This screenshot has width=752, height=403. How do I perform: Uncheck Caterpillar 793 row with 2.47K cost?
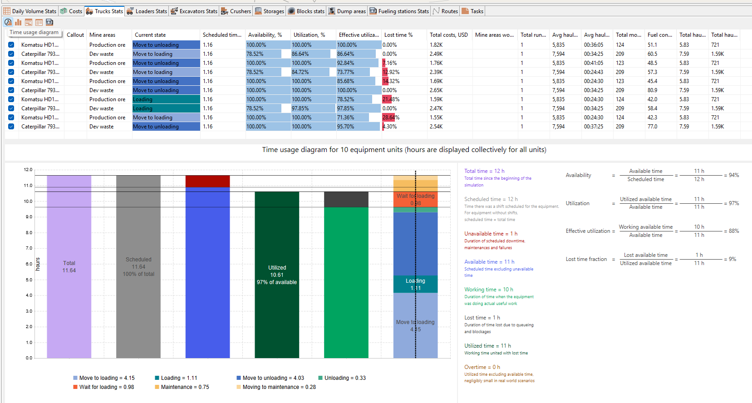click(x=11, y=108)
